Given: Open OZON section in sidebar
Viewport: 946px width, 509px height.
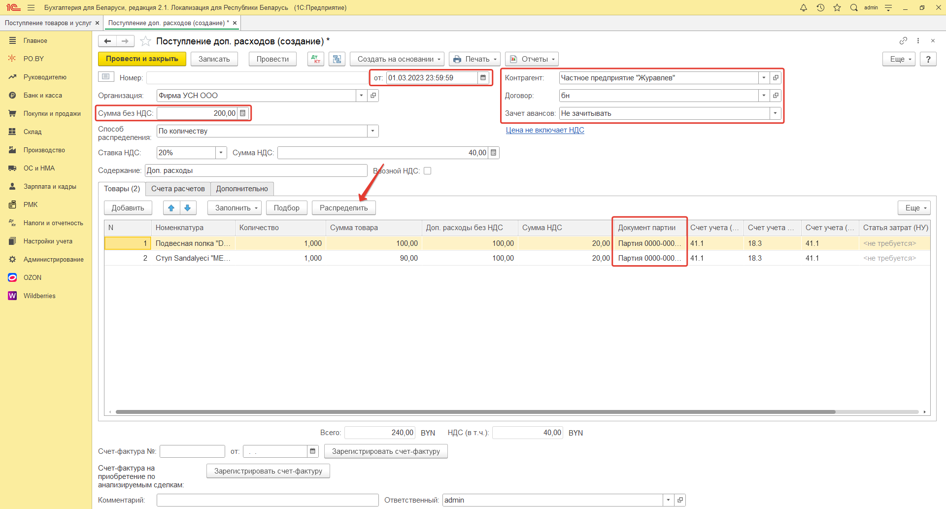Looking at the screenshot, I should [x=33, y=277].
